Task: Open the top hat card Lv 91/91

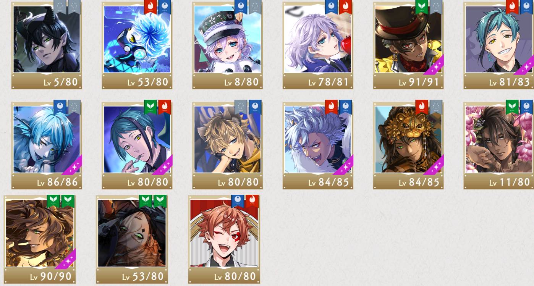Action: coord(408,45)
